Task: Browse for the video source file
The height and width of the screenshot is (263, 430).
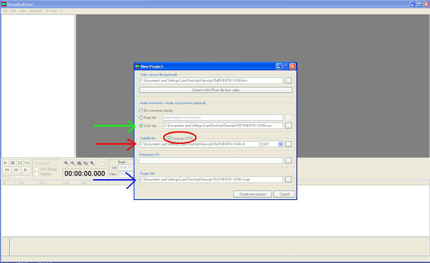Action: (x=289, y=81)
